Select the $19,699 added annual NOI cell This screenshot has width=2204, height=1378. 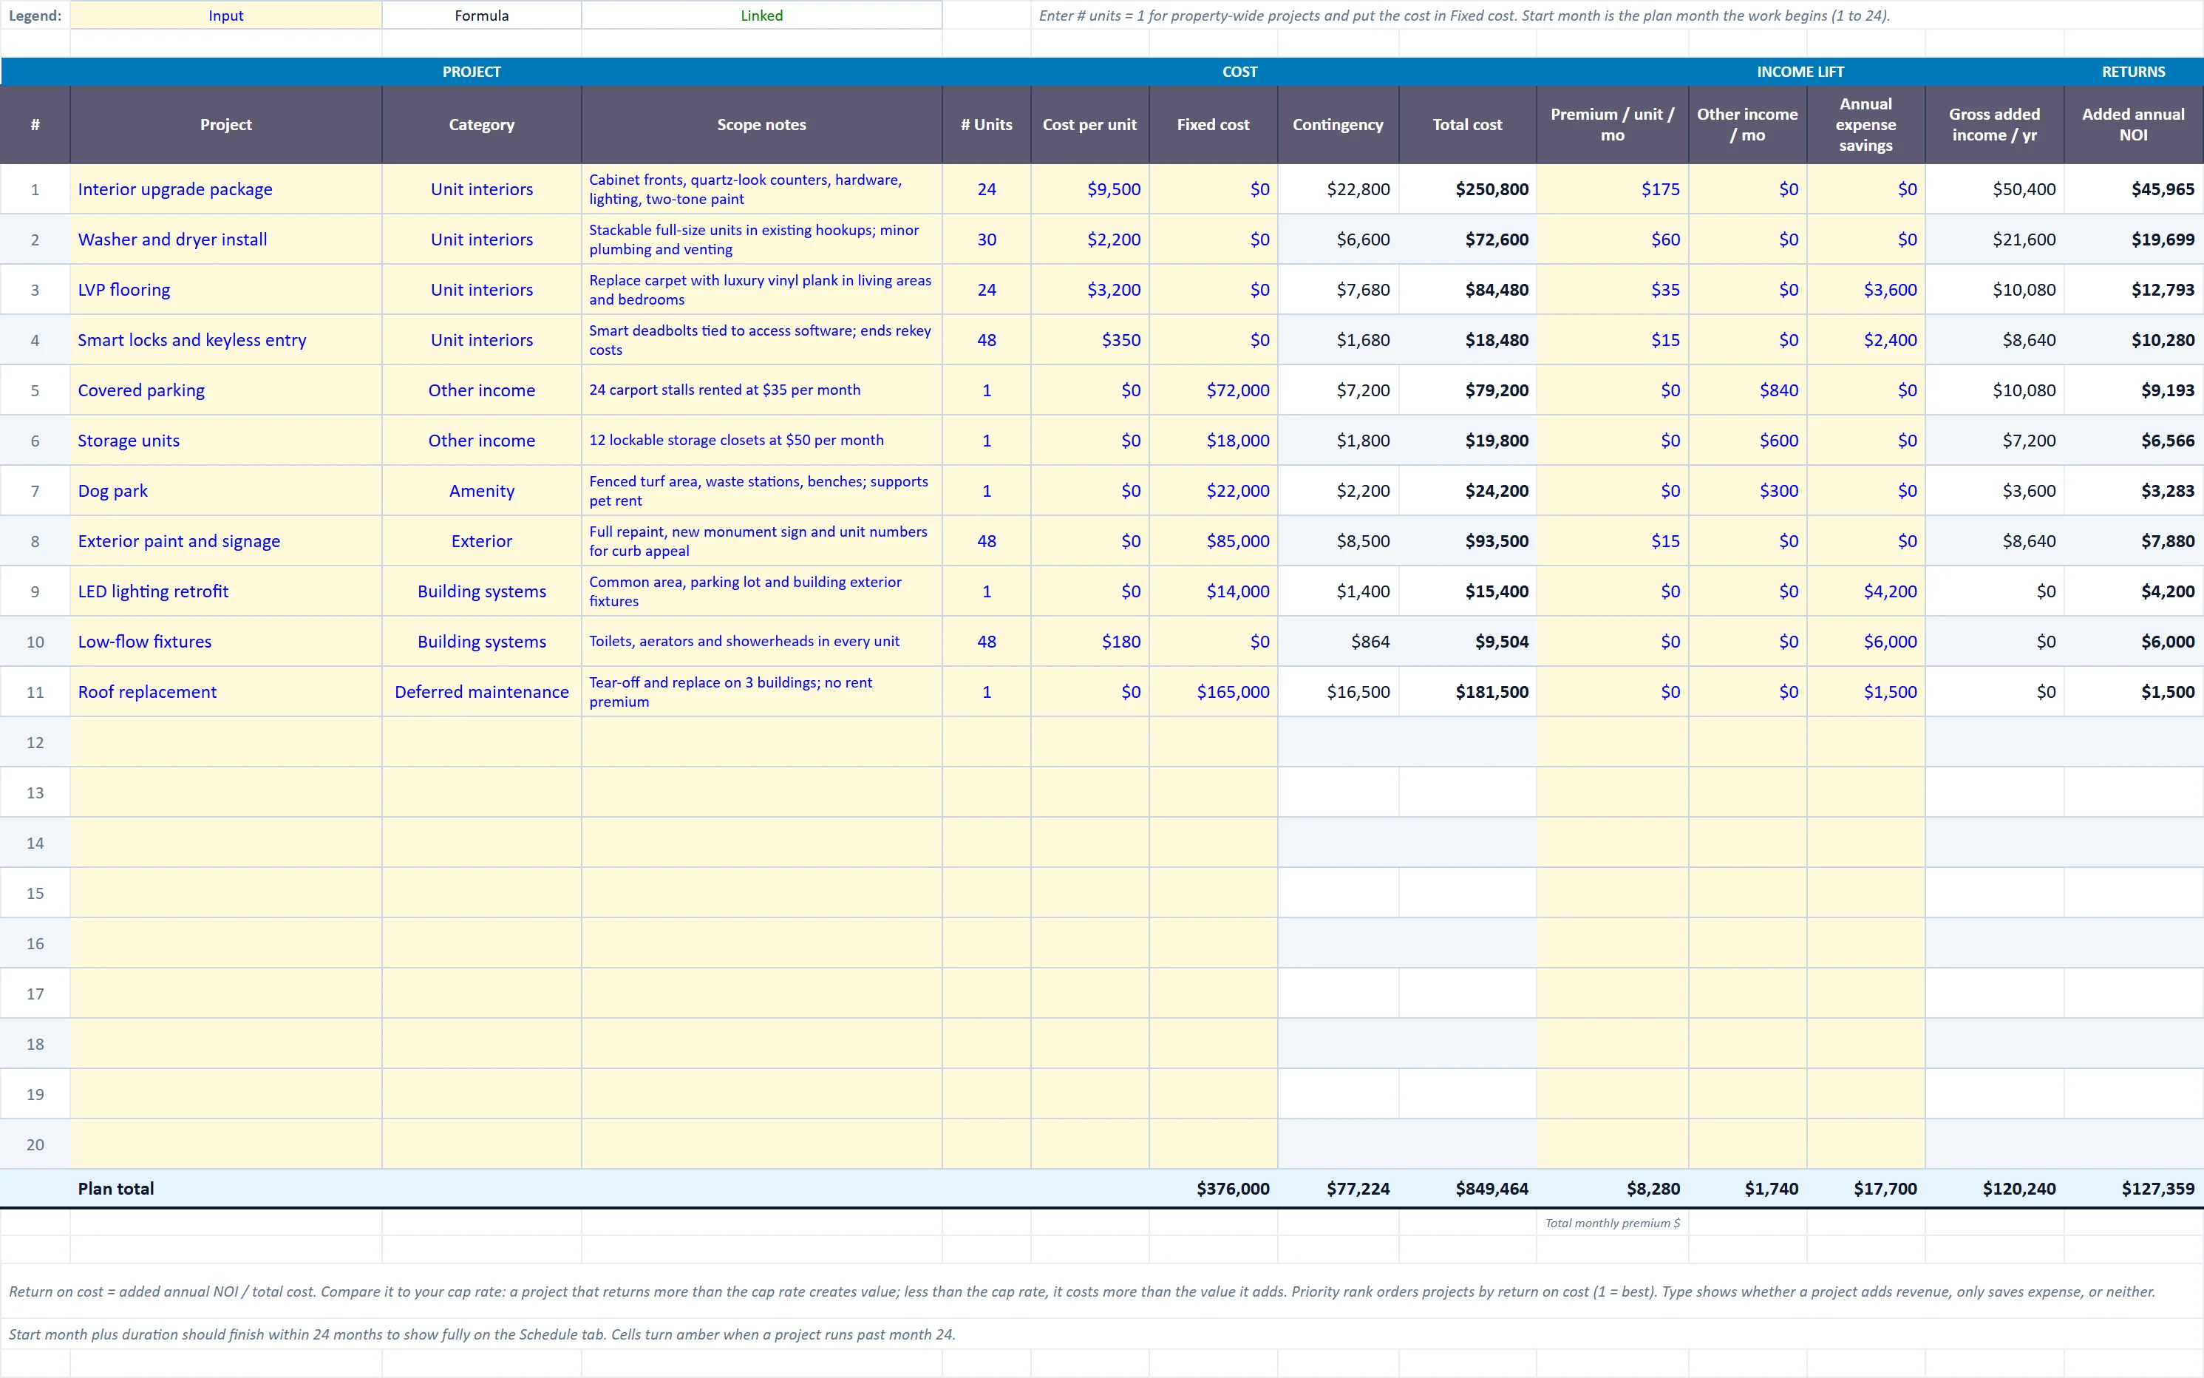2133,239
